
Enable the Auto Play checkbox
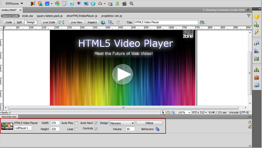click(x=76, y=123)
